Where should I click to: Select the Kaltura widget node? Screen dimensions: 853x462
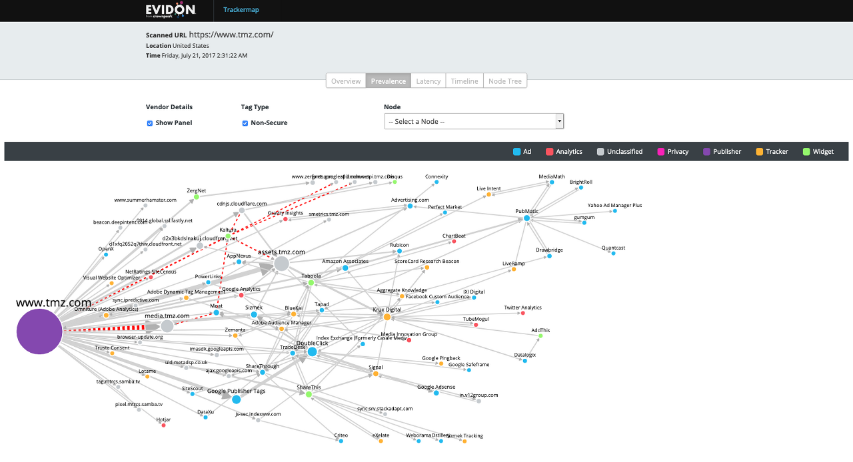[228, 236]
